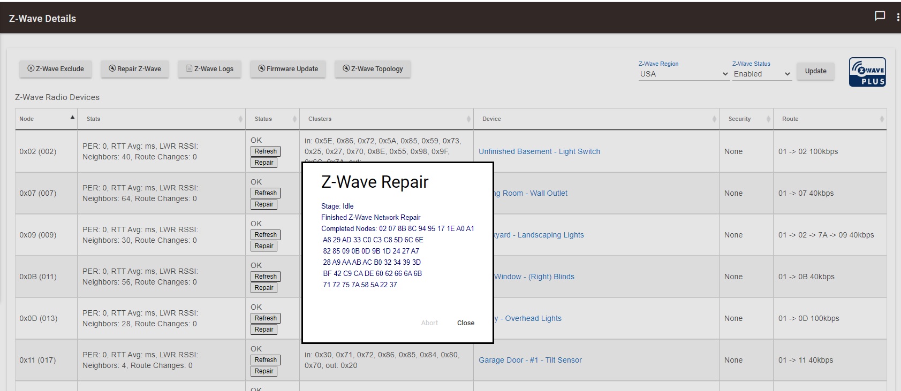This screenshot has width=901, height=391.
Task: Click the Z-Wave Radio Devices heading
Action: [x=57, y=97]
